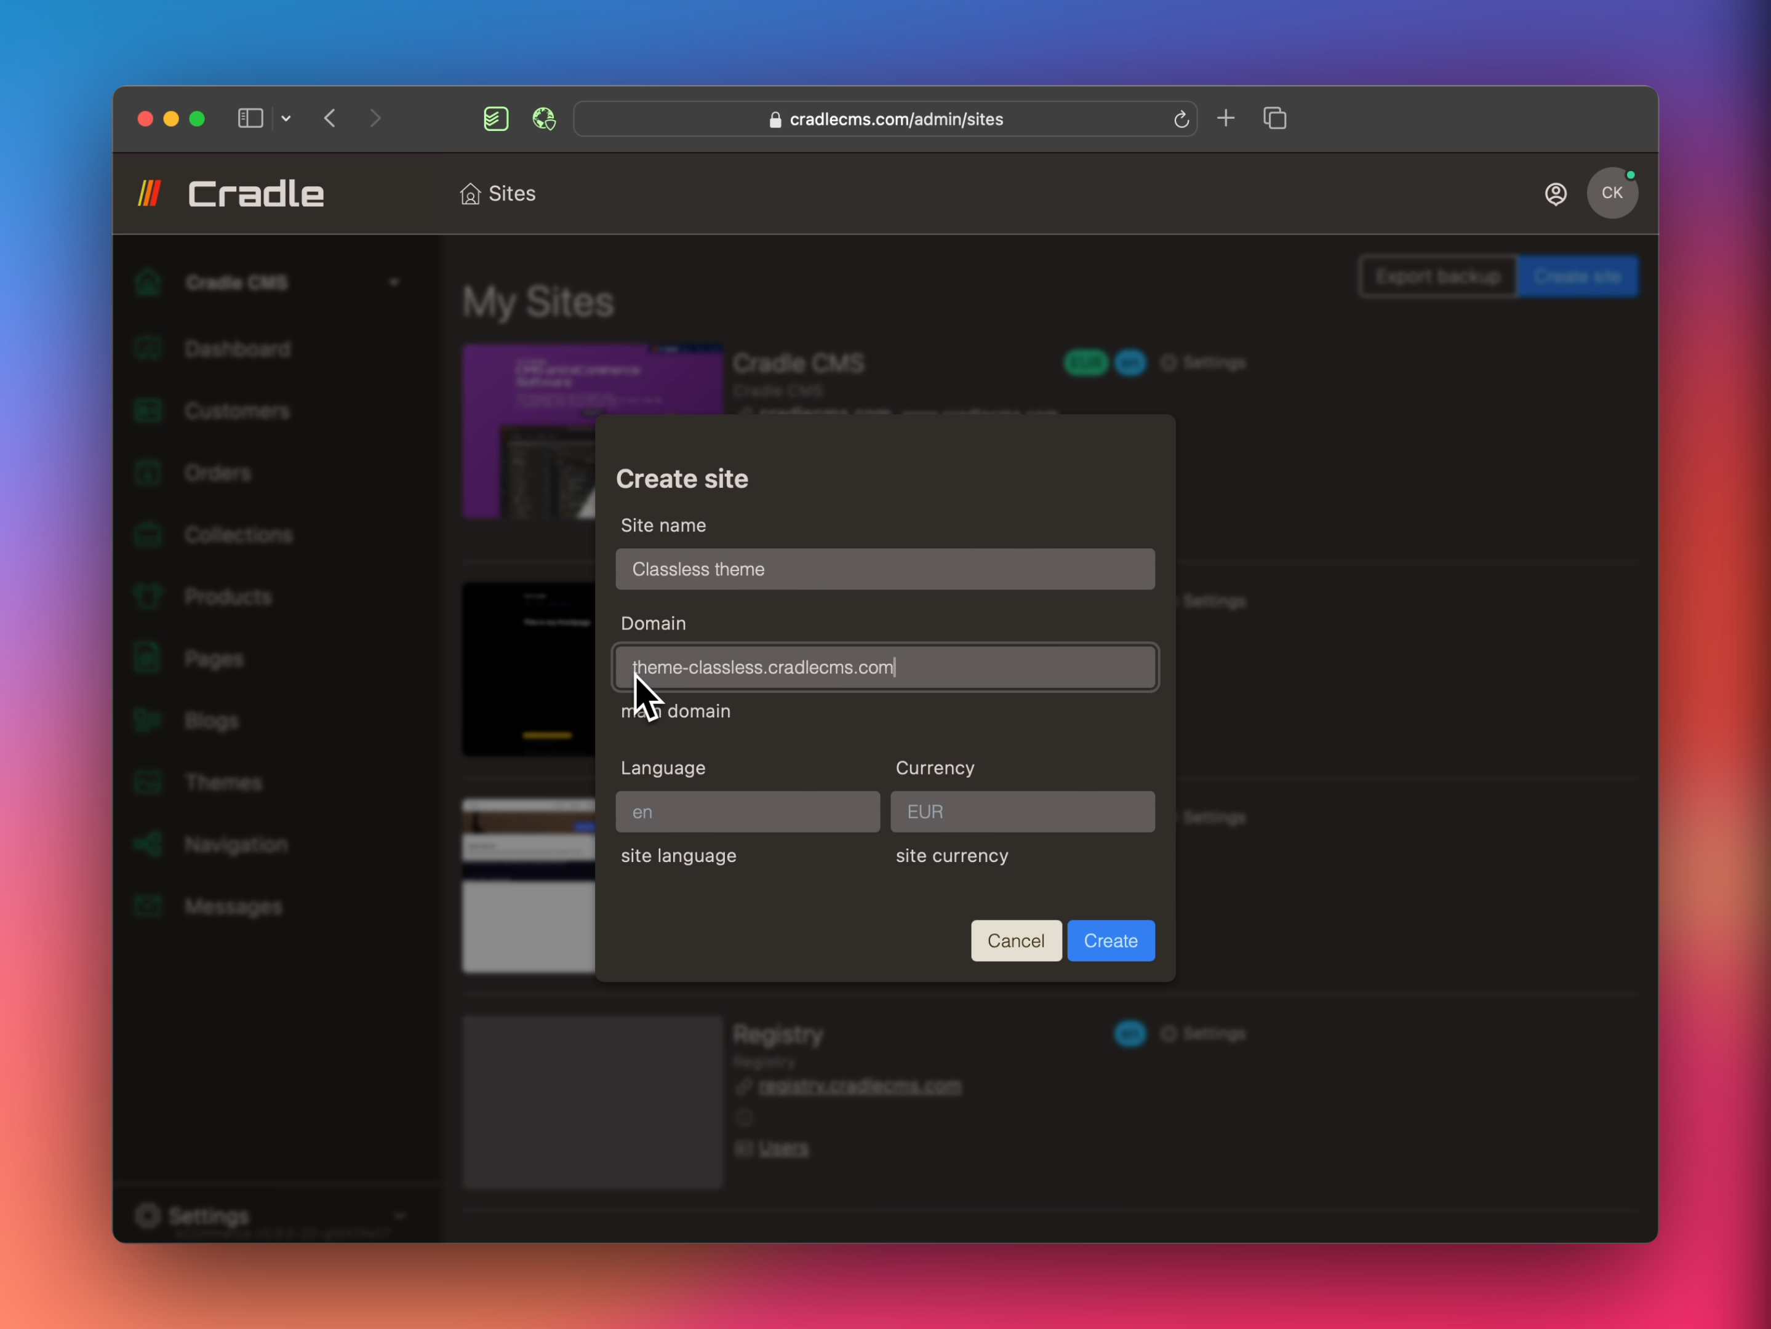Open Dashboard in the sidebar
The height and width of the screenshot is (1329, 1771).
point(238,349)
